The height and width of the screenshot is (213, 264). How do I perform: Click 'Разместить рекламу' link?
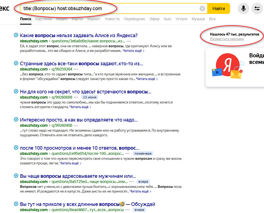[x=227, y=39]
